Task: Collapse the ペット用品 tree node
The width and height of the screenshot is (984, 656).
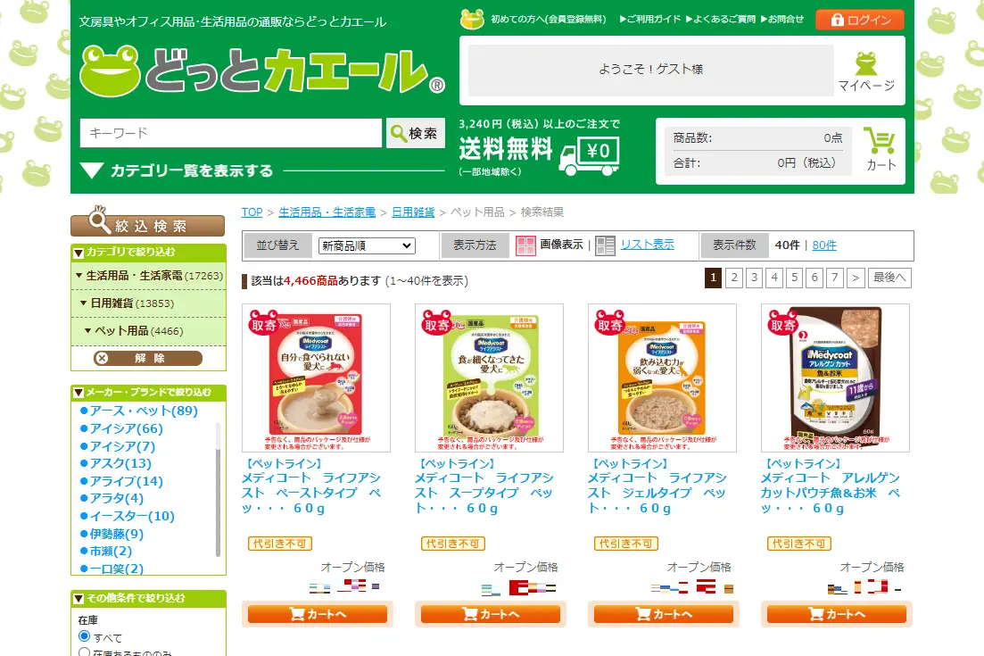Action: (x=87, y=331)
